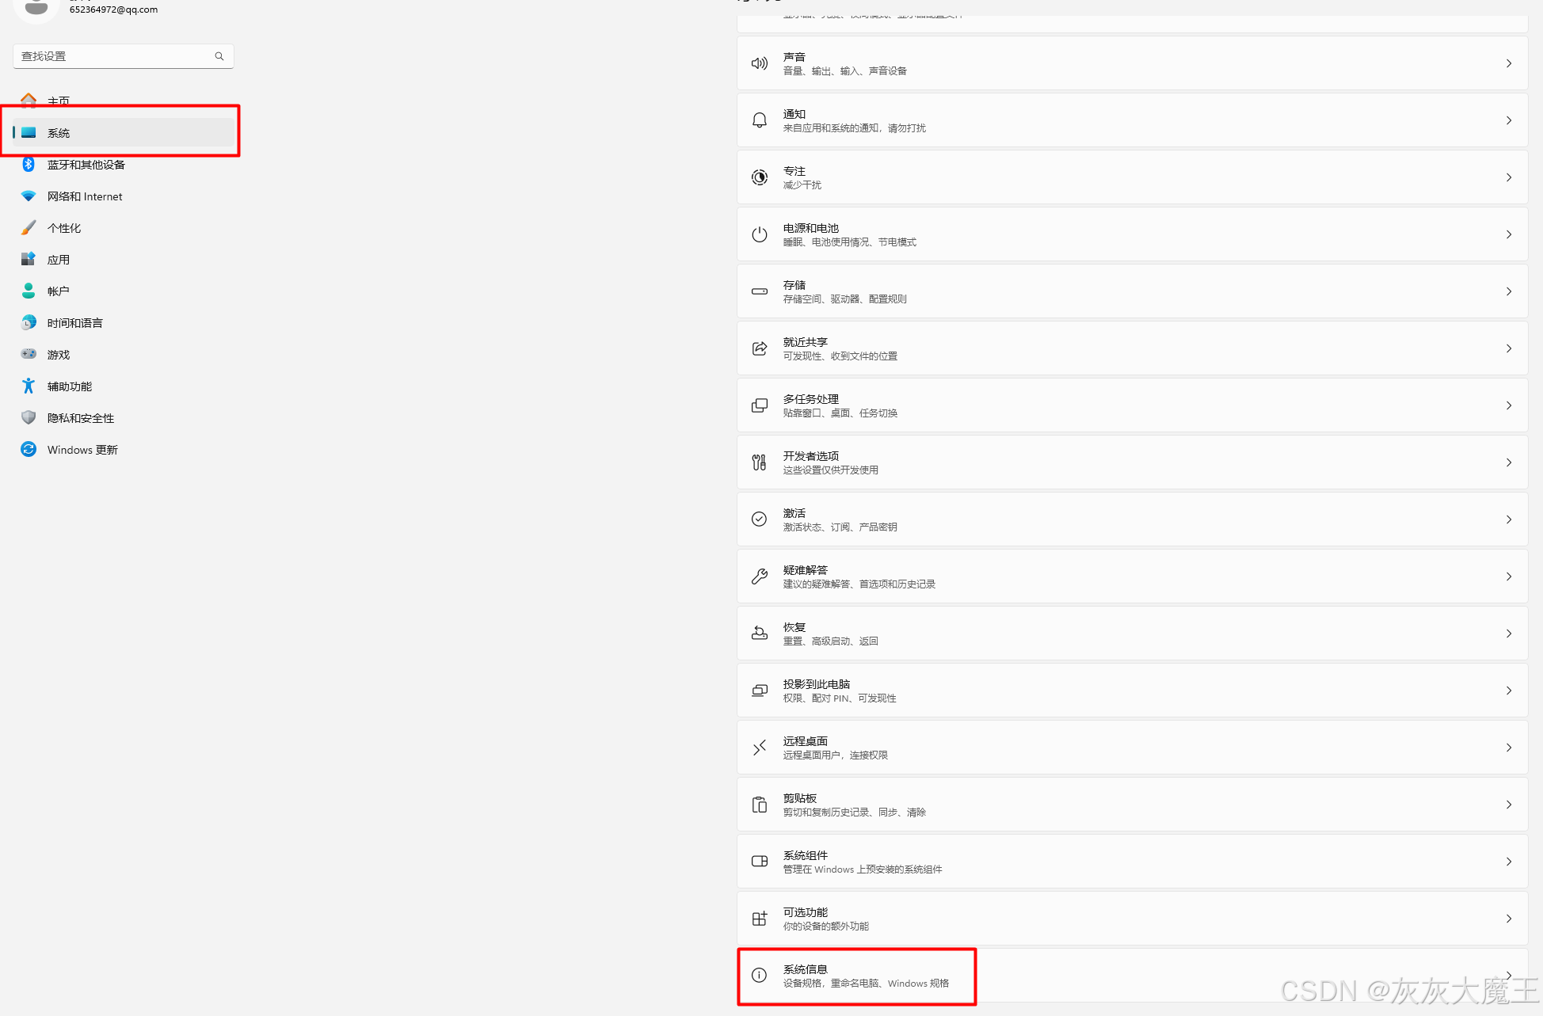This screenshot has width=1543, height=1016.
Task: Click the notification bell icon
Action: coord(759,120)
